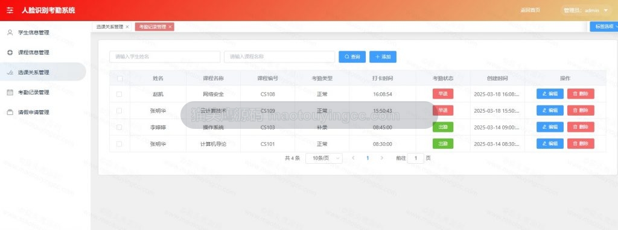Click the 16:08:54 punch time cell
The width and height of the screenshot is (618, 230).
click(x=382, y=95)
